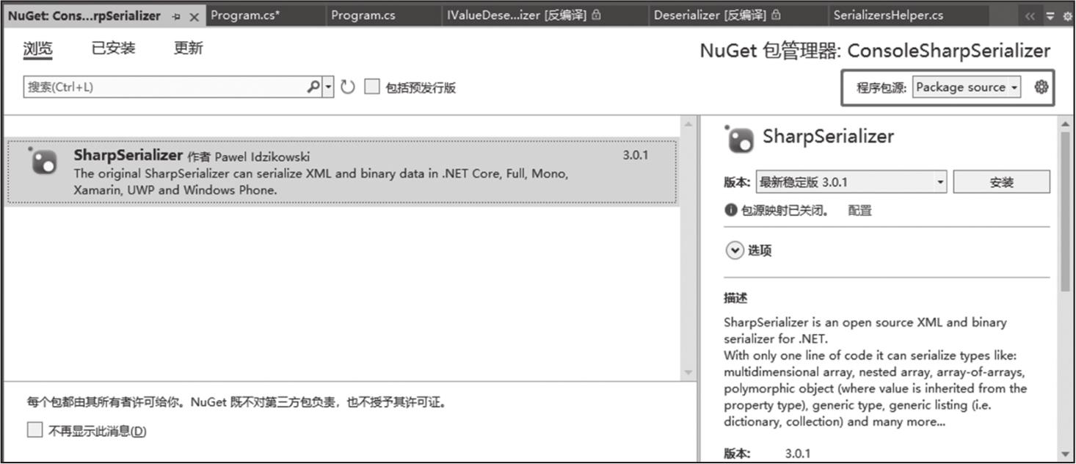
Task: Click author name Pawel Idzikowski
Action: 262,156
